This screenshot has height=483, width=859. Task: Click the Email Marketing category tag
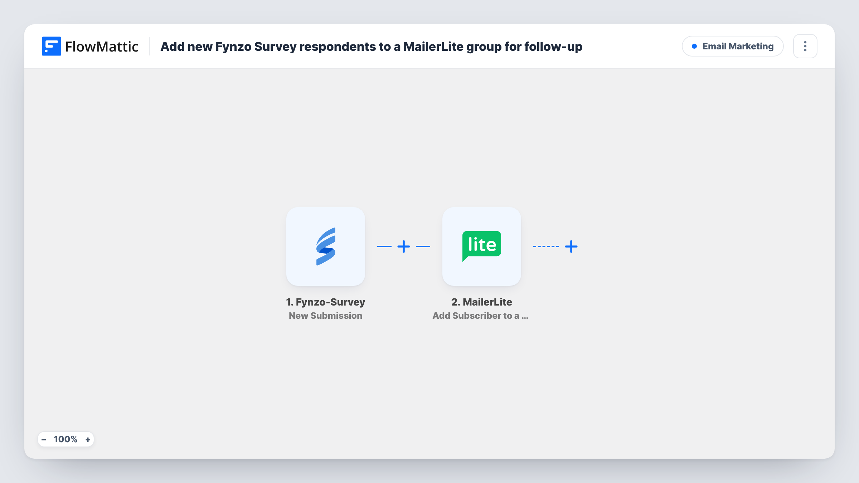point(733,46)
